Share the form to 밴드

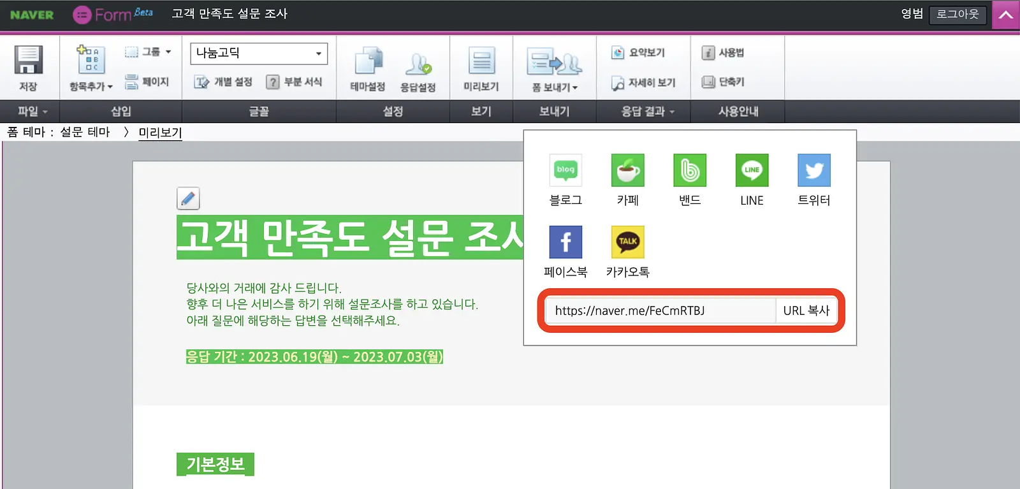(690, 170)
